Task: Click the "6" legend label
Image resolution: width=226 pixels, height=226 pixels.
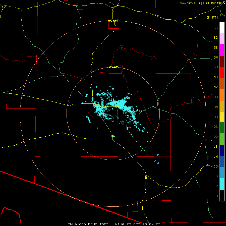Action: (216, 176)
